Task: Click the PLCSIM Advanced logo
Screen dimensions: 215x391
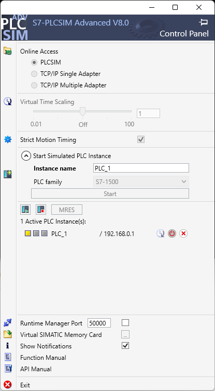Action: pos(15,28)
